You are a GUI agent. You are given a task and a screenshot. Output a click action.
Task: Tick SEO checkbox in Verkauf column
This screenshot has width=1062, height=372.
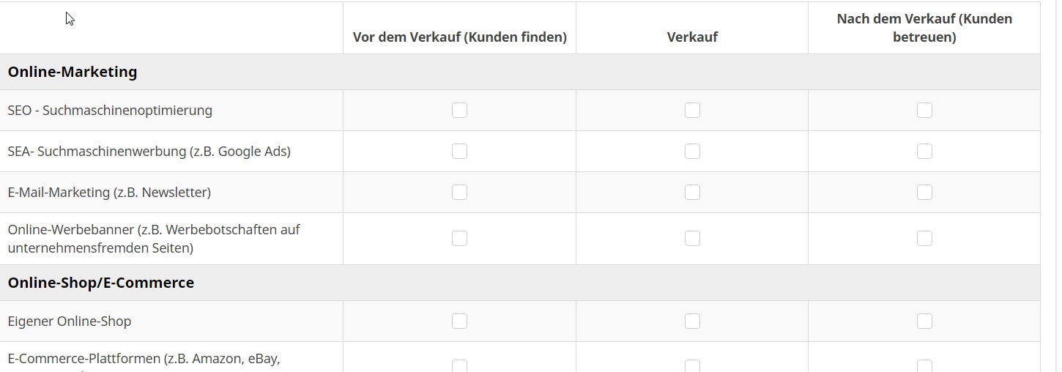692,111
